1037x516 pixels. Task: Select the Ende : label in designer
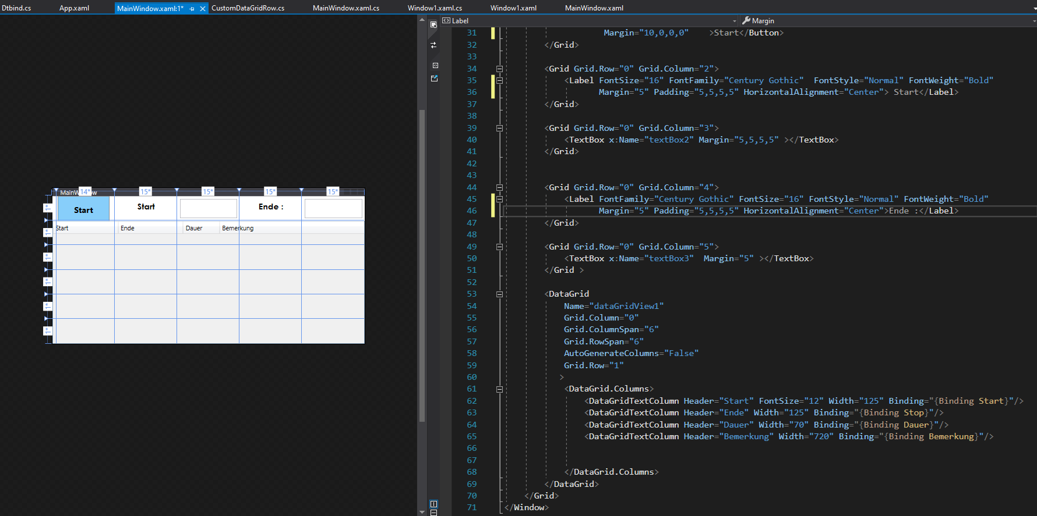(270, 207)
